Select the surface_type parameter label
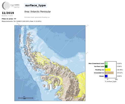This screenshot has width=125, height=104. pyautogui.click(x=36, y=6)
